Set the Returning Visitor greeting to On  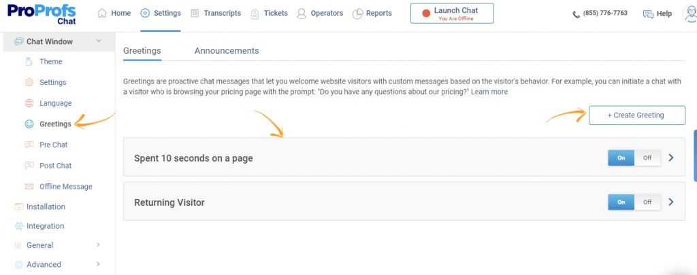pos(621,202)
